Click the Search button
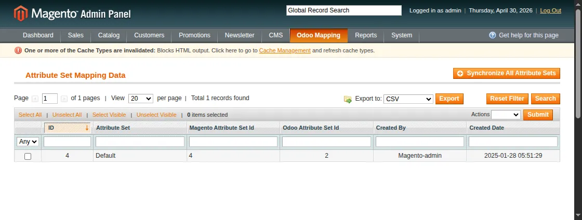This screenshot has height=220, width=582. tap(545, 99)
